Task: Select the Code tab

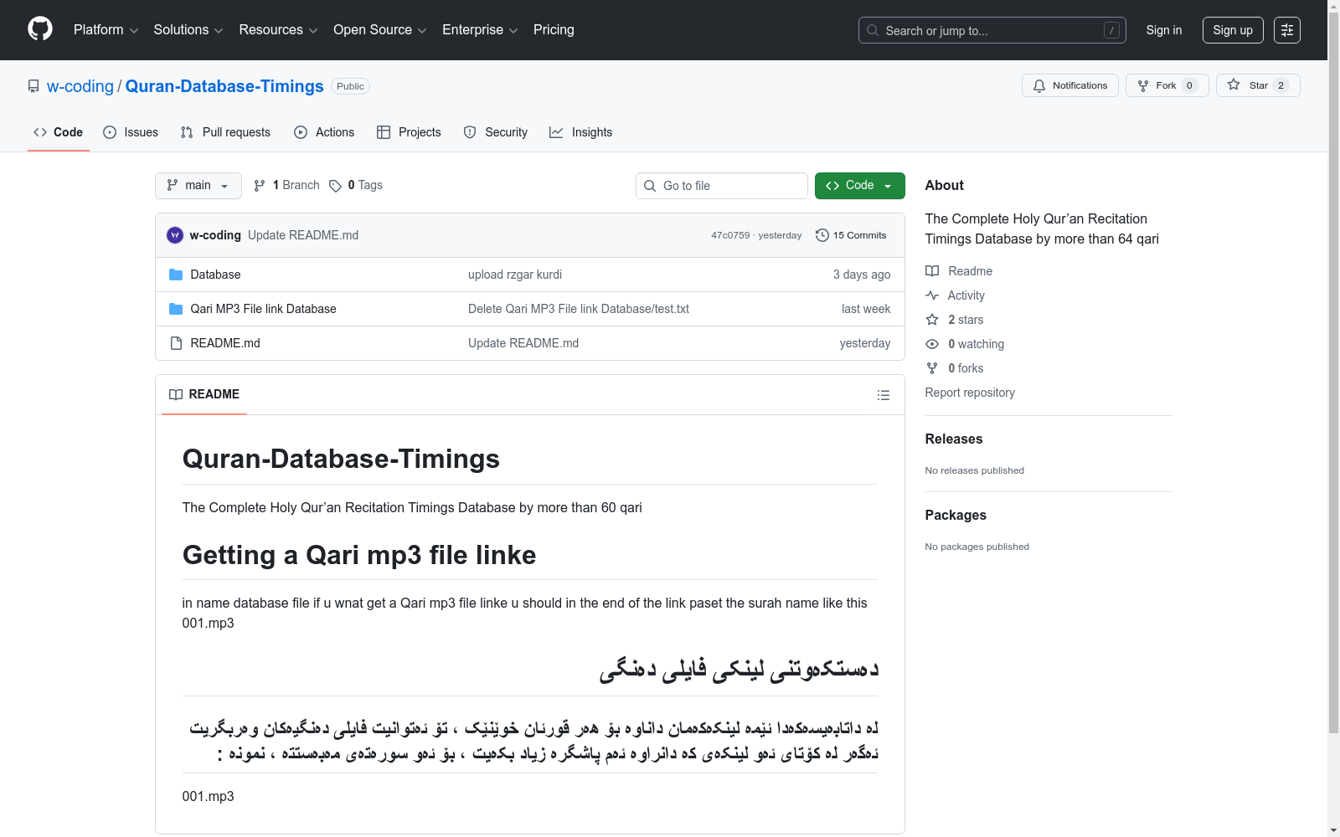Action: coord(59,132)
